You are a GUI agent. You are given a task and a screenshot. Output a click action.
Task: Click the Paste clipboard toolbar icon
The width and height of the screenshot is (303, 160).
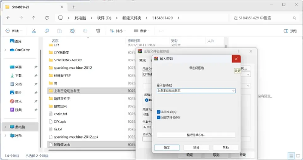point(60,31)
